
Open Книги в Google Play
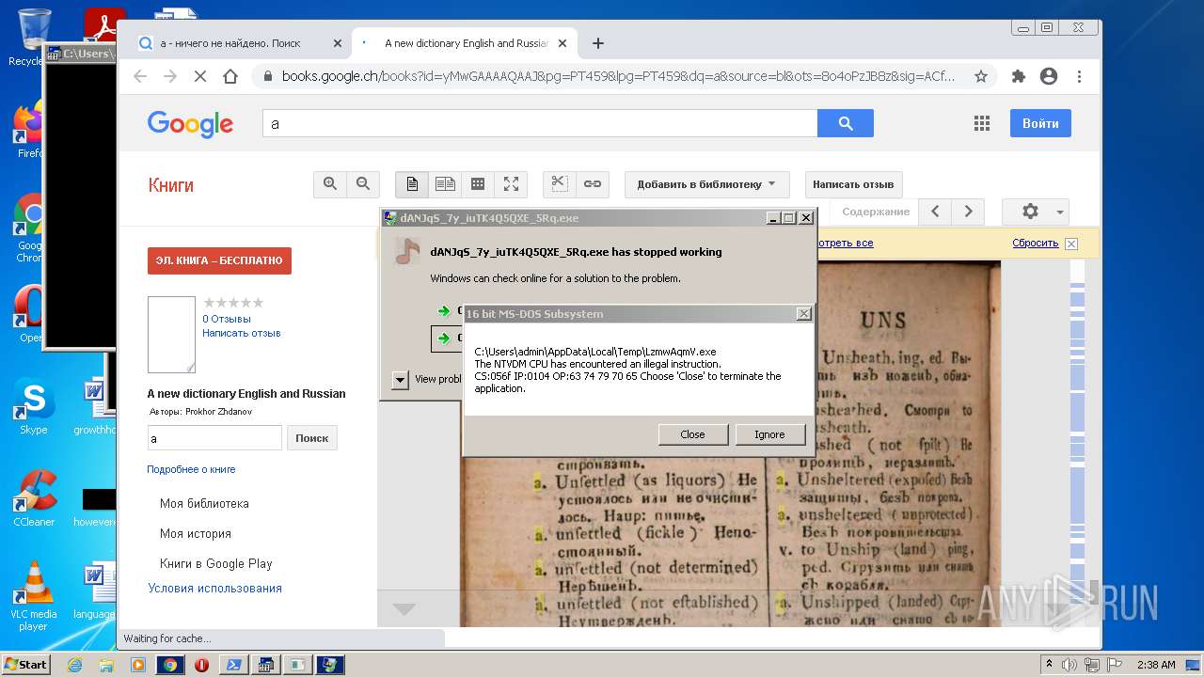(216, 564)
